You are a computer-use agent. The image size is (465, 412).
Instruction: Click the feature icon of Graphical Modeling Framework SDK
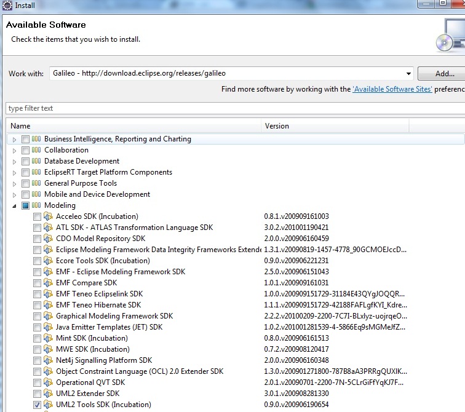point(48,315)
